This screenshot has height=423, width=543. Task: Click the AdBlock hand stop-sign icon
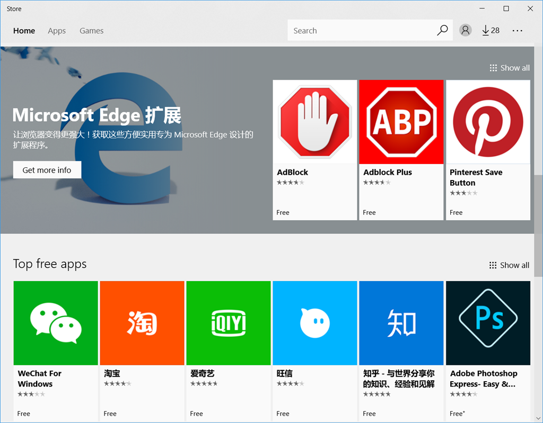[315, 122]
